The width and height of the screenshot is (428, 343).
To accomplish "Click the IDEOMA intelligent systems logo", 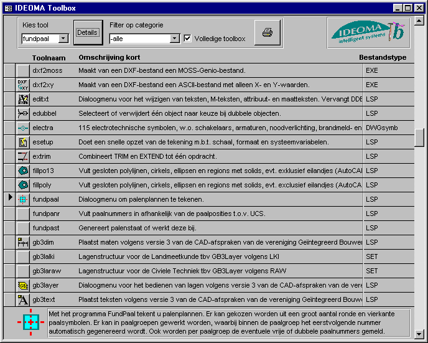I will [368, 33].
